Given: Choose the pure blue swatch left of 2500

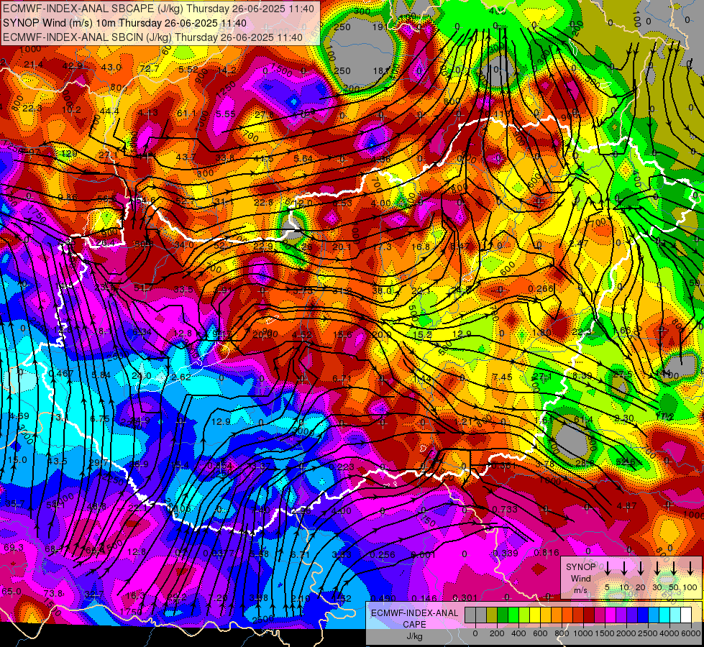Looking at the screenshot, I should click(642, 615).
